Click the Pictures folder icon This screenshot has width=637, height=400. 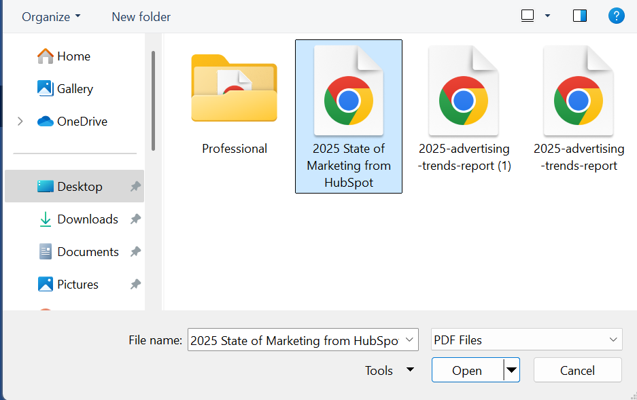coord(46,285)
